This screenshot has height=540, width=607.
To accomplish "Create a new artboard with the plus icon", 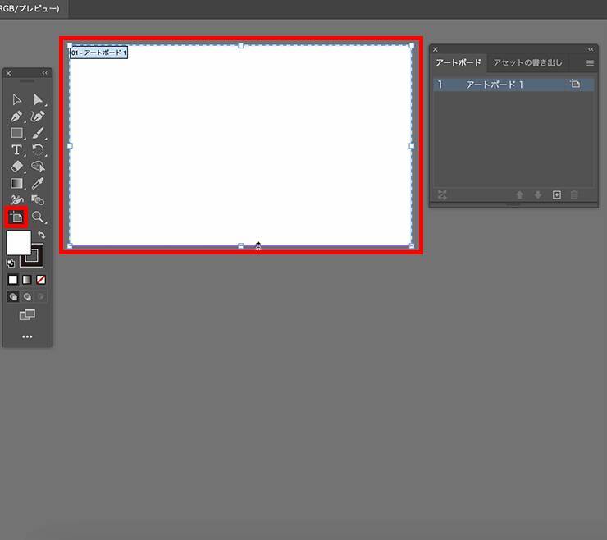I will (x=557, y=195).
